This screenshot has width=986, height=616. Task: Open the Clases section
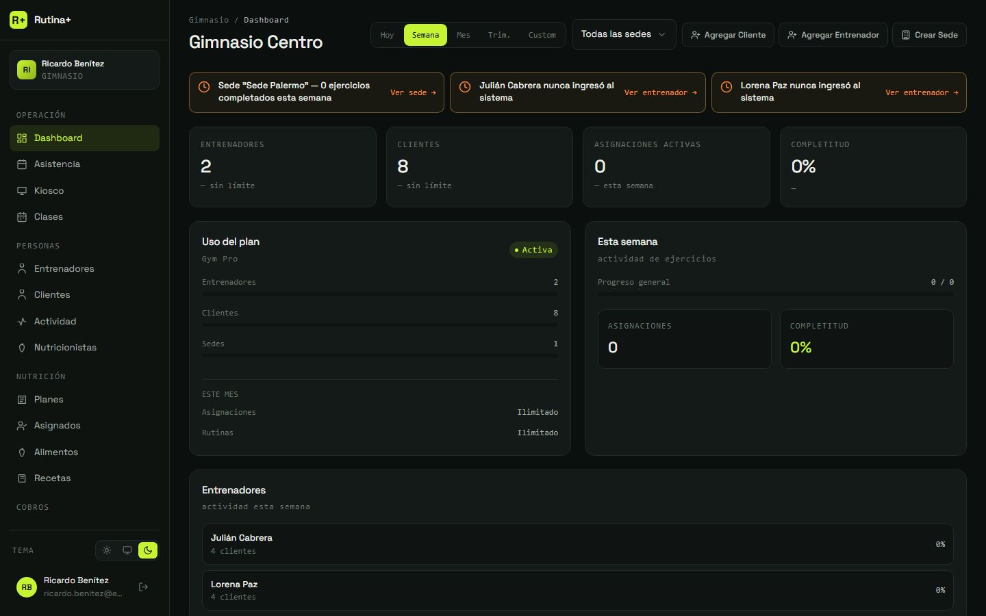coord(84,217)
